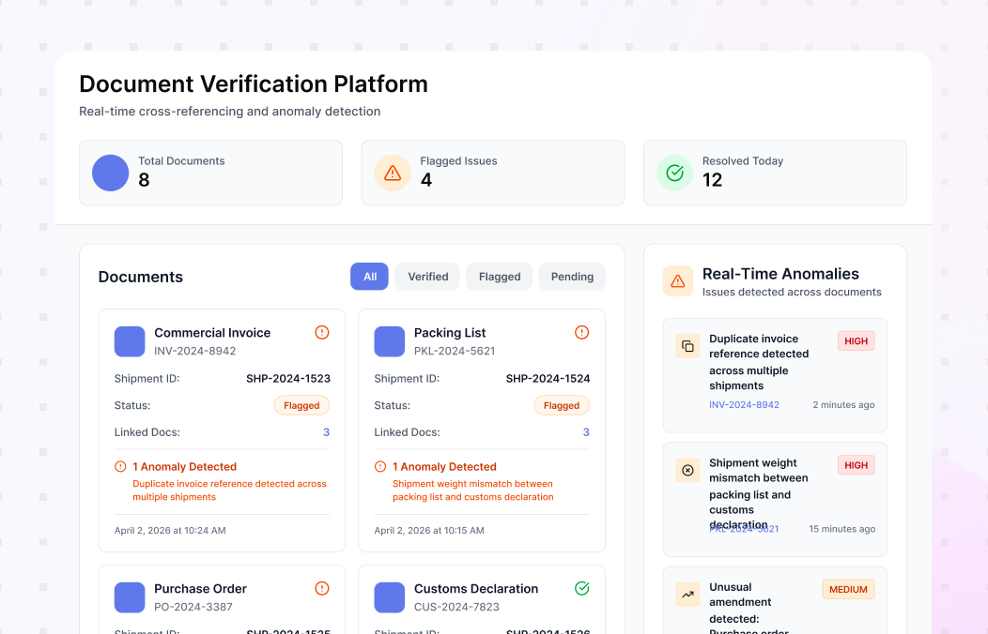The width and height of the screenshot is (988, 634).
Task: Switch to the Verified filter tab
Action: click(x=428, y=277)
